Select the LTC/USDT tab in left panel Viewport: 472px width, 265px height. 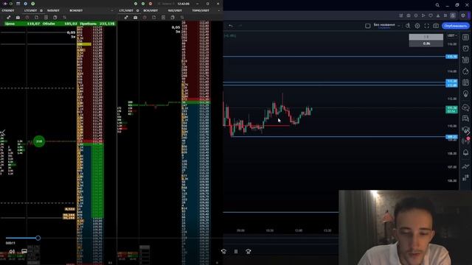(30, 10)
